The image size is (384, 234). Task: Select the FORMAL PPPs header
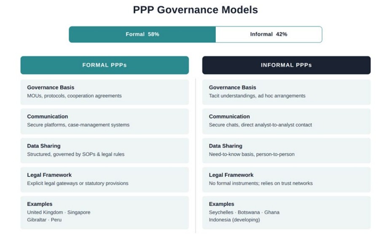(x=105, y=65)
